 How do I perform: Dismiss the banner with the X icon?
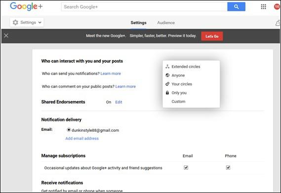[x=6, y=36]
